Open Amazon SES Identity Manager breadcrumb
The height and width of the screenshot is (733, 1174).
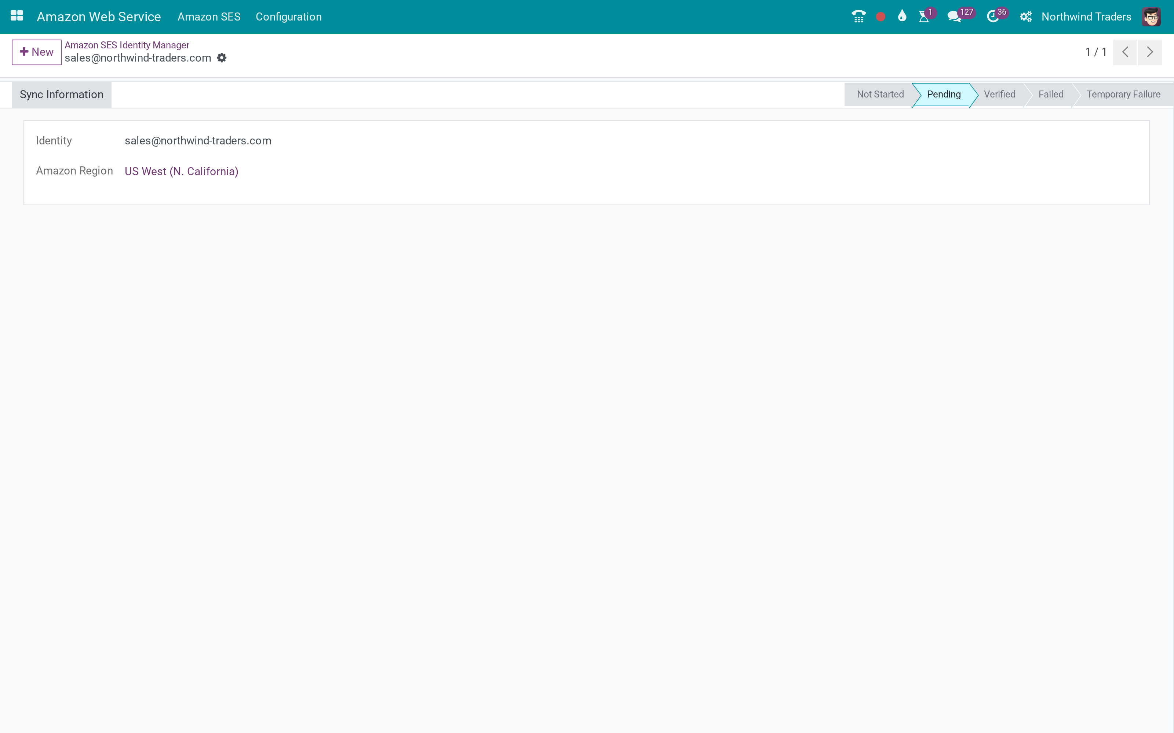click(x=127, y=45)
